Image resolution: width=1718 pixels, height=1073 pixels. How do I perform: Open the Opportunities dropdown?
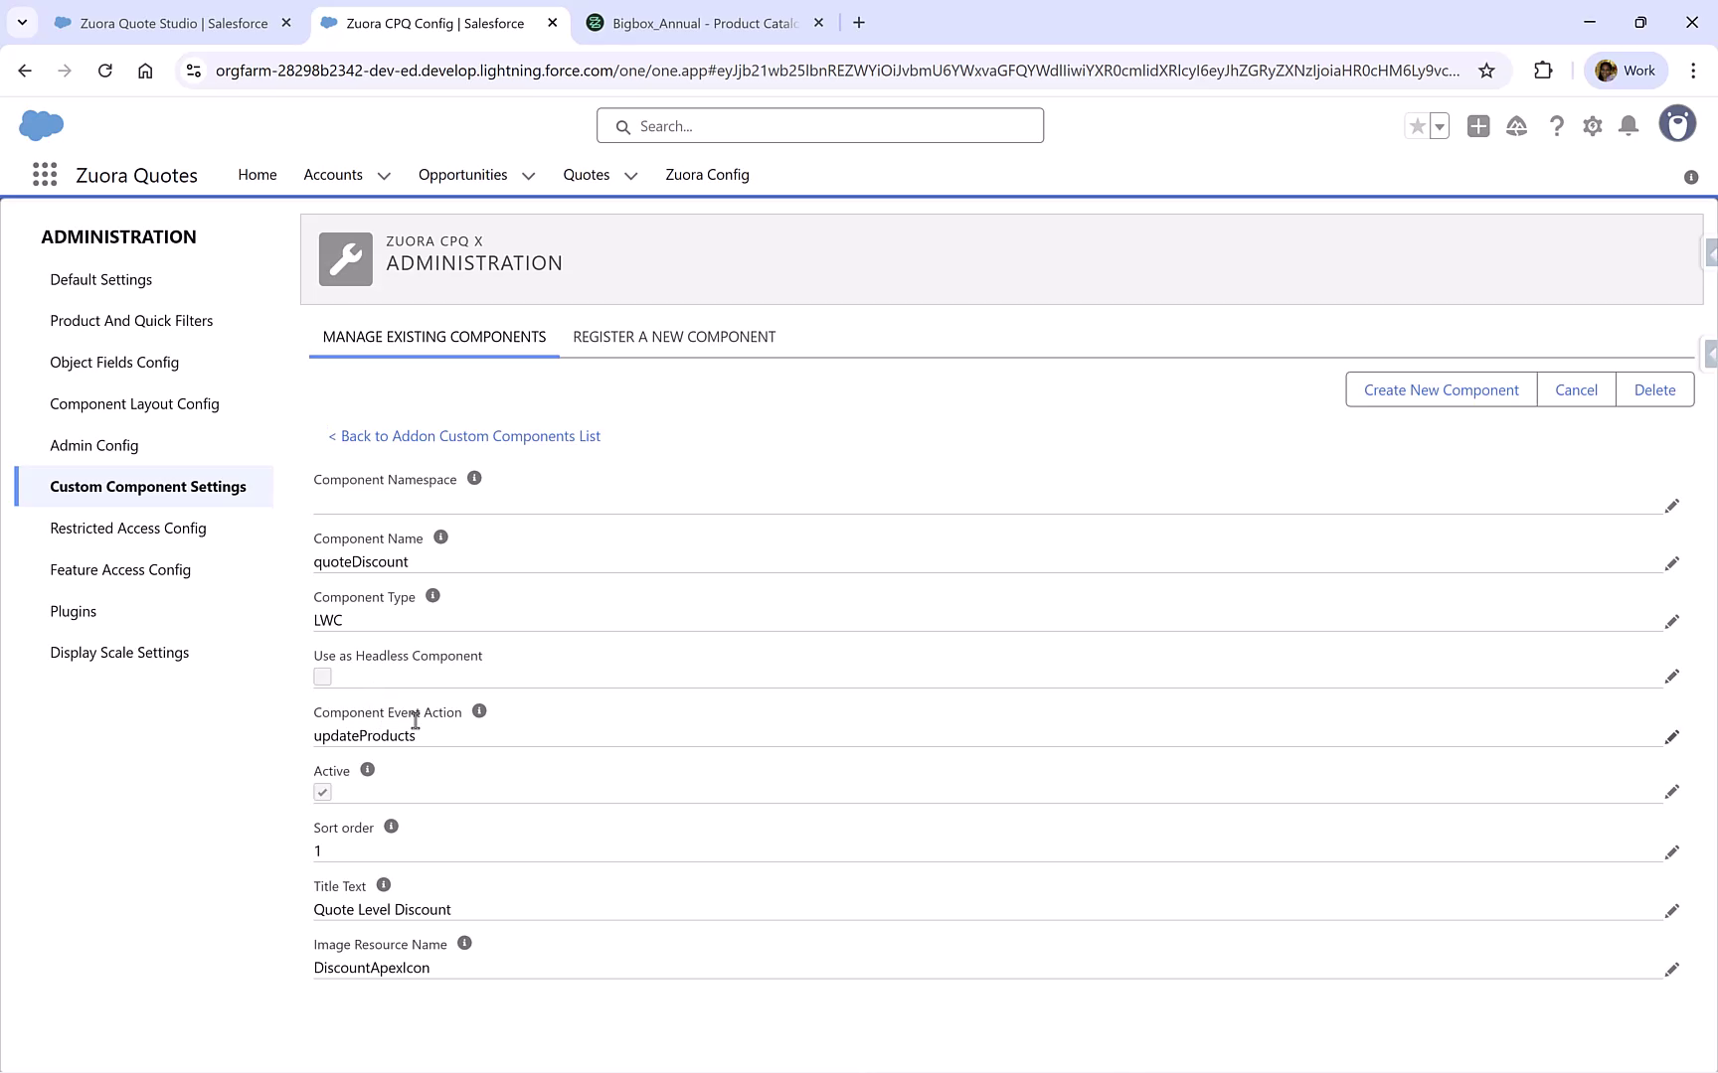[x=528, y=175]
